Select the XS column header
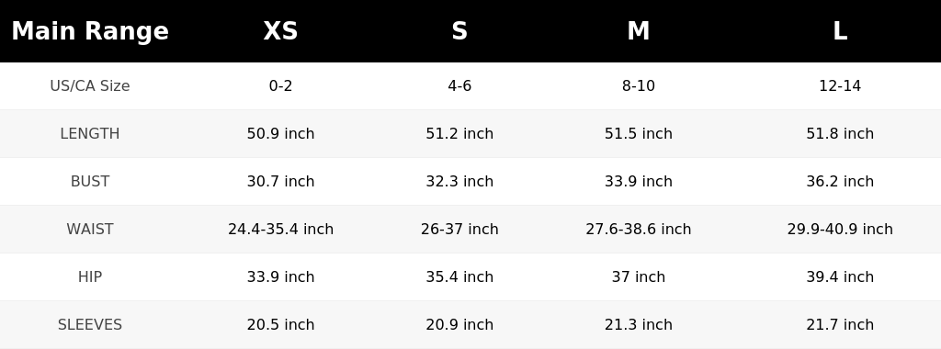This screenshot has width=941, height=349. click(x=280, y=31)
